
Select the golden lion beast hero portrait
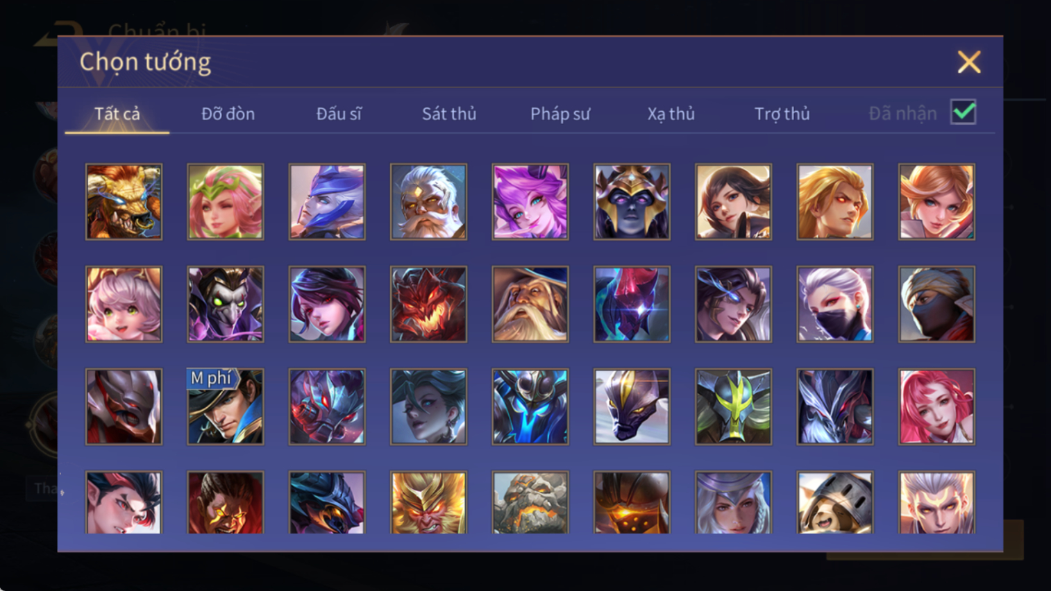pos(124,202)
